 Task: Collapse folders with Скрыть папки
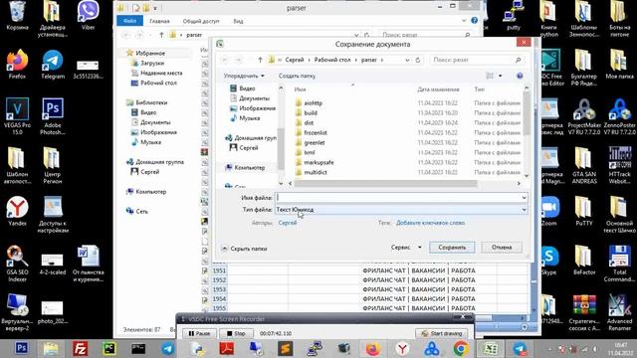(244, 249)
